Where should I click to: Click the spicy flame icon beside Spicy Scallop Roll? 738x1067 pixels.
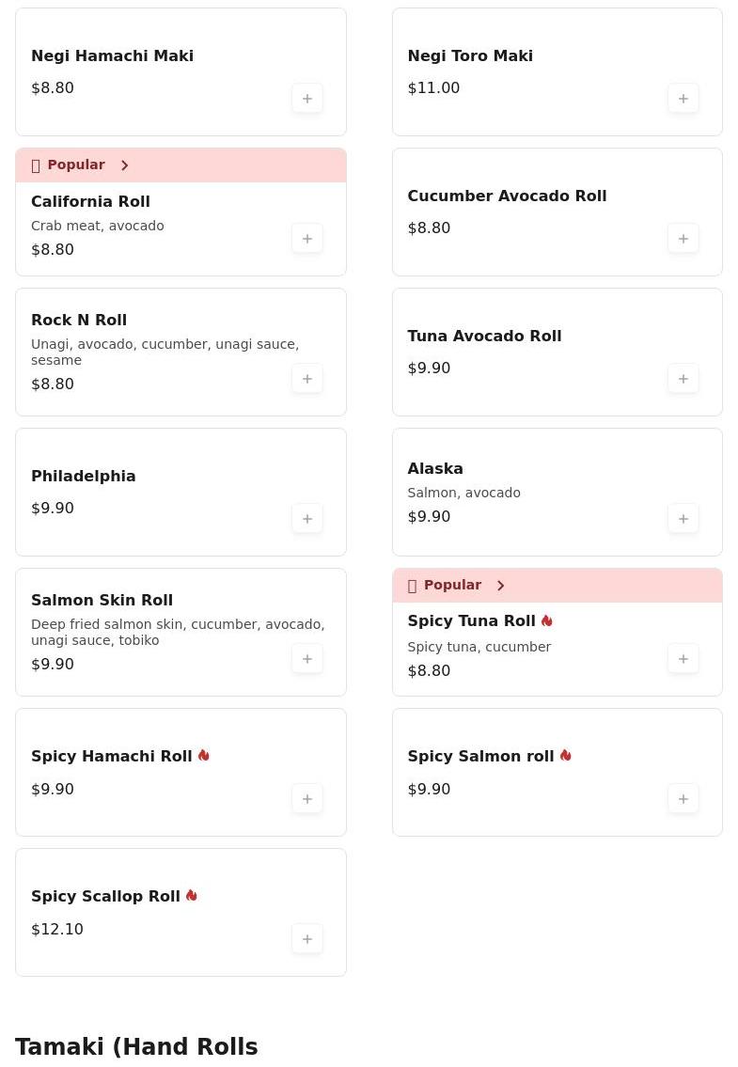[x=192, y=896]
